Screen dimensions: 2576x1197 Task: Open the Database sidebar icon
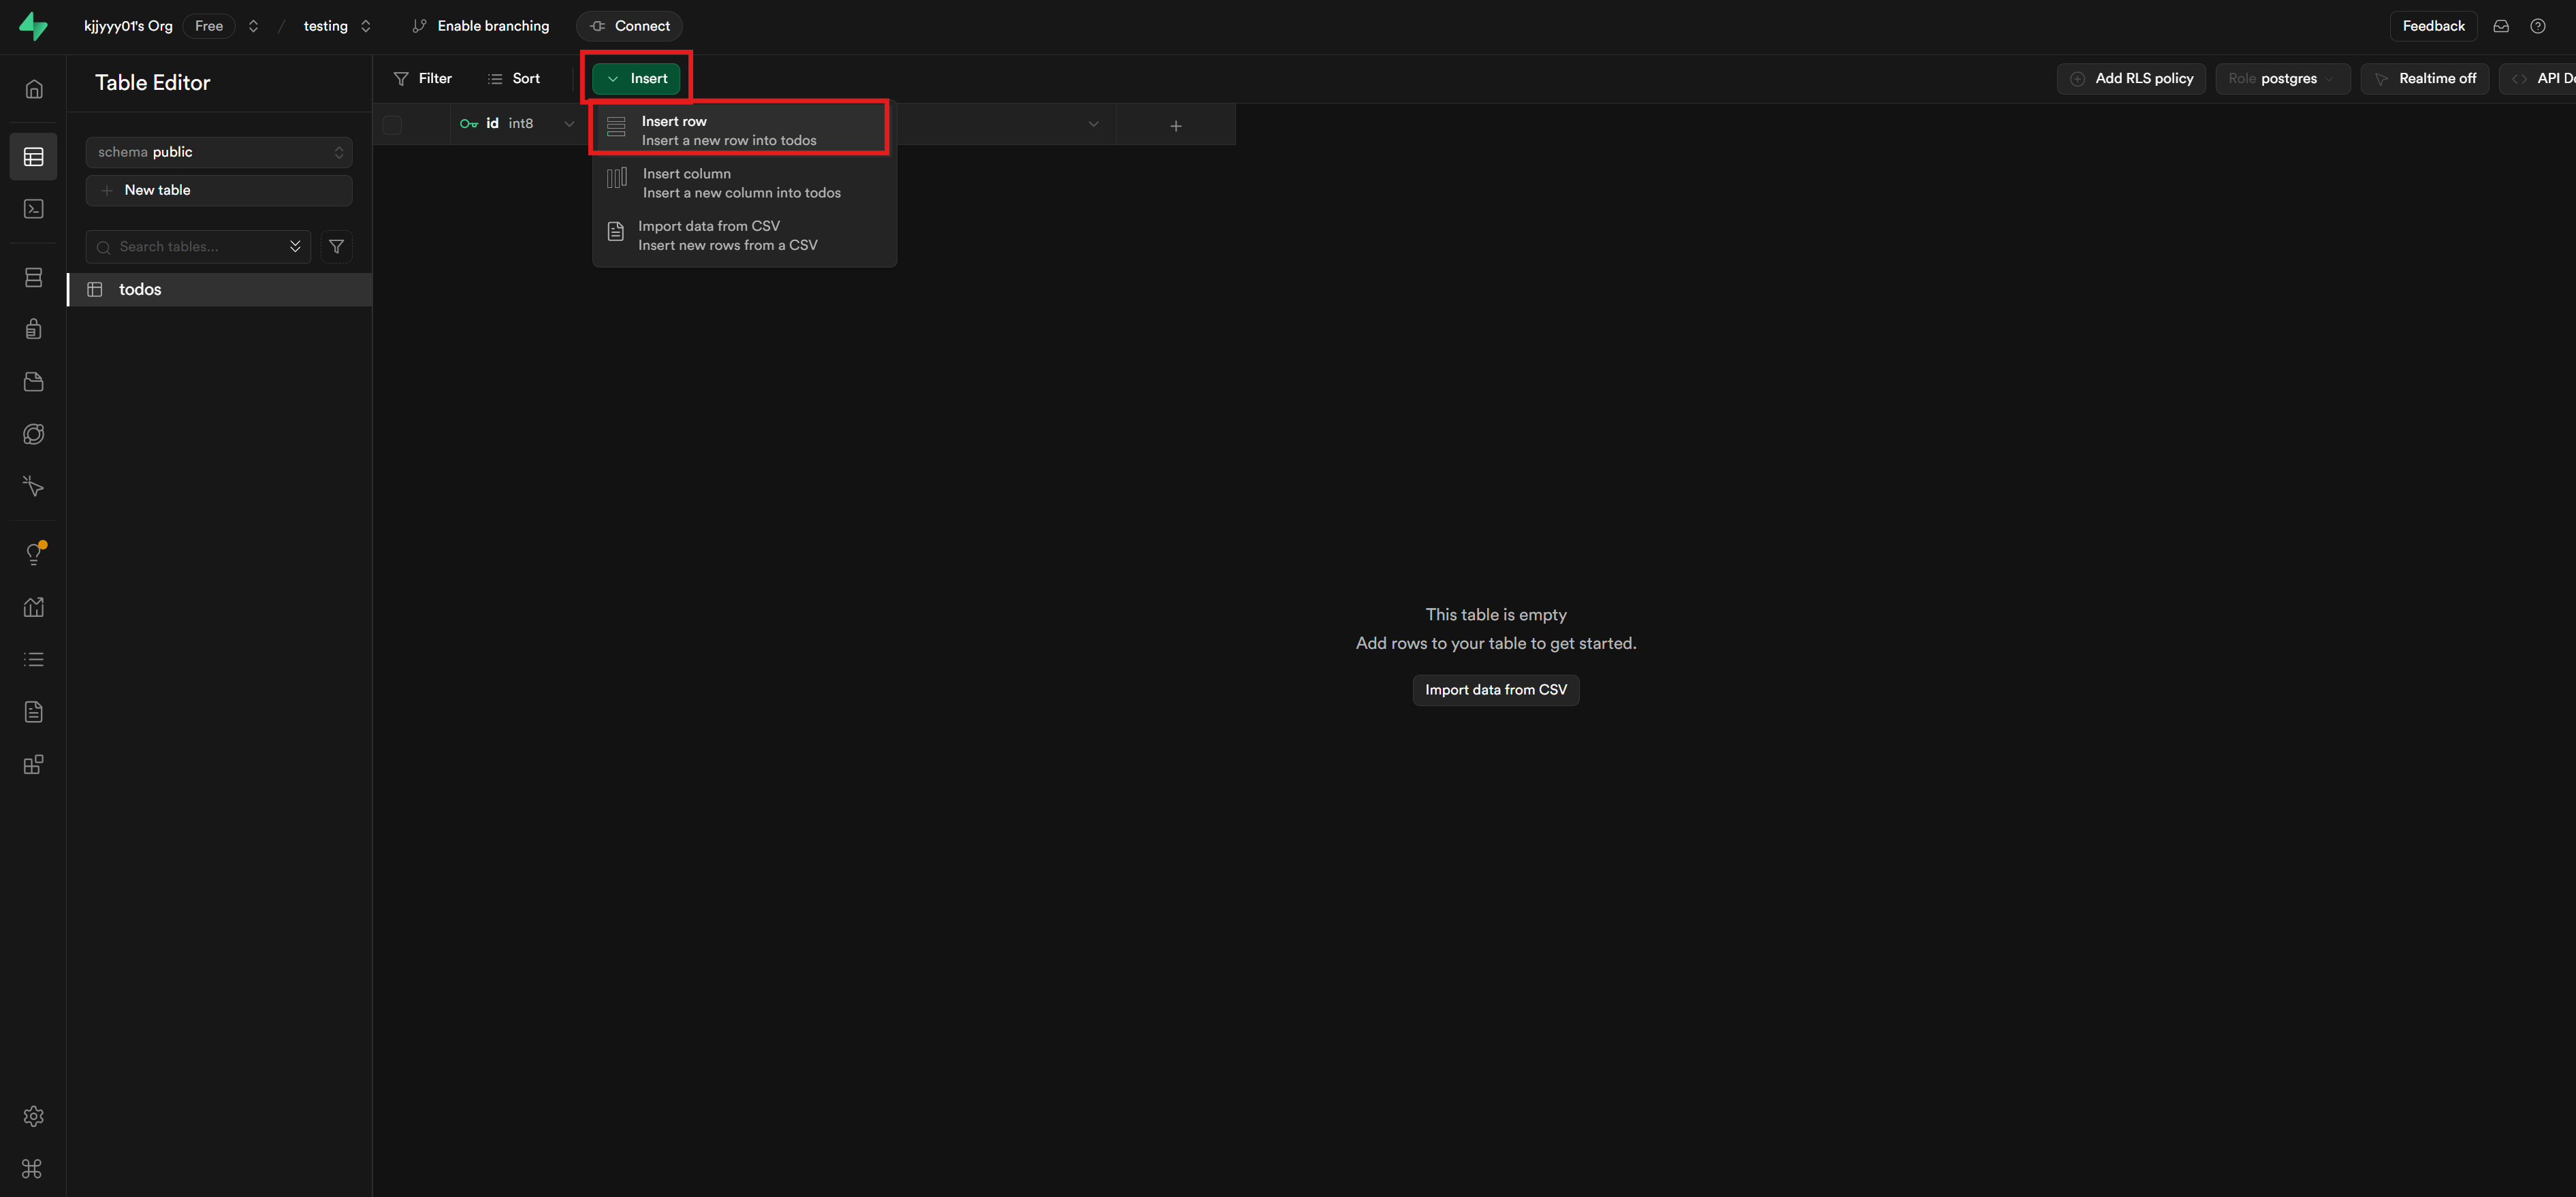(33, 277)
